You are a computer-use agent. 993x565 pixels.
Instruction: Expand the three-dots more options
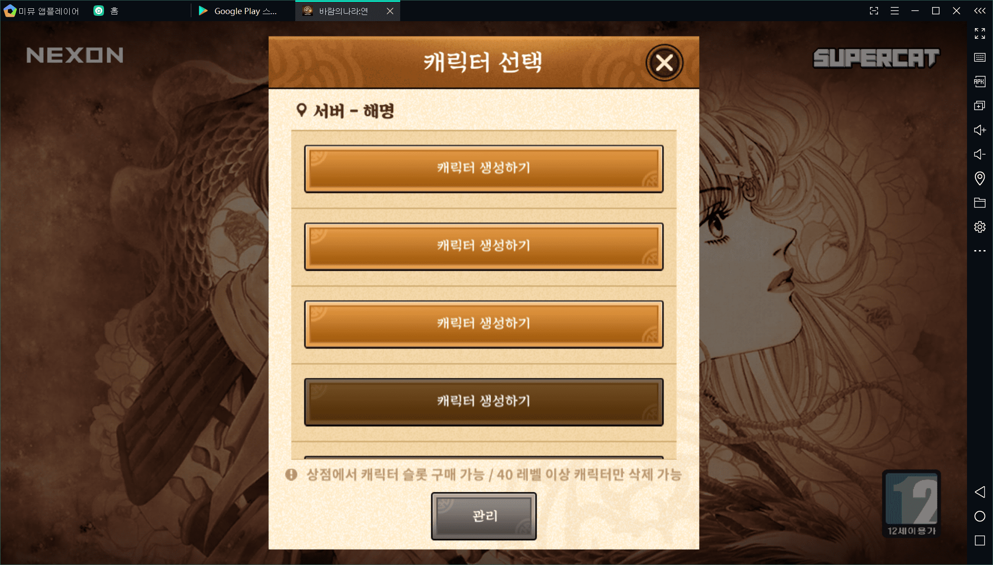pyautogui.click(x=979, y=251)
